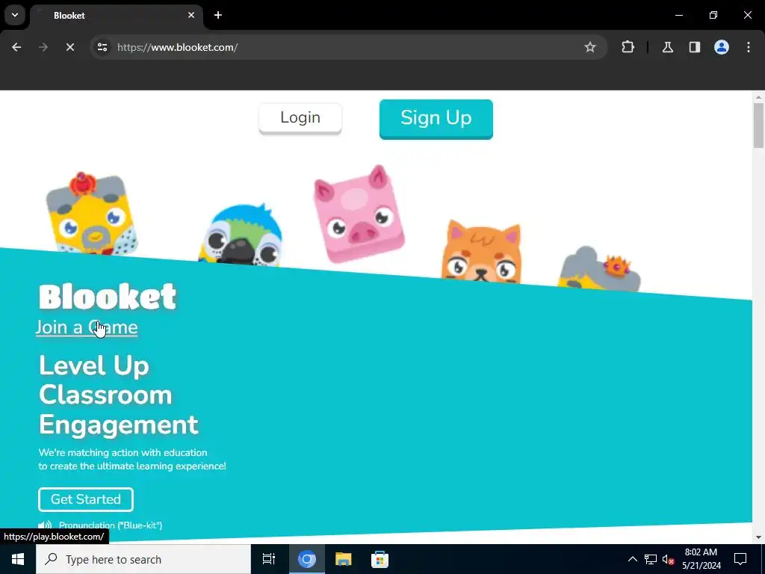765x574 pixels.
Task: Open the clock and date panel
Action: [701, 559]
